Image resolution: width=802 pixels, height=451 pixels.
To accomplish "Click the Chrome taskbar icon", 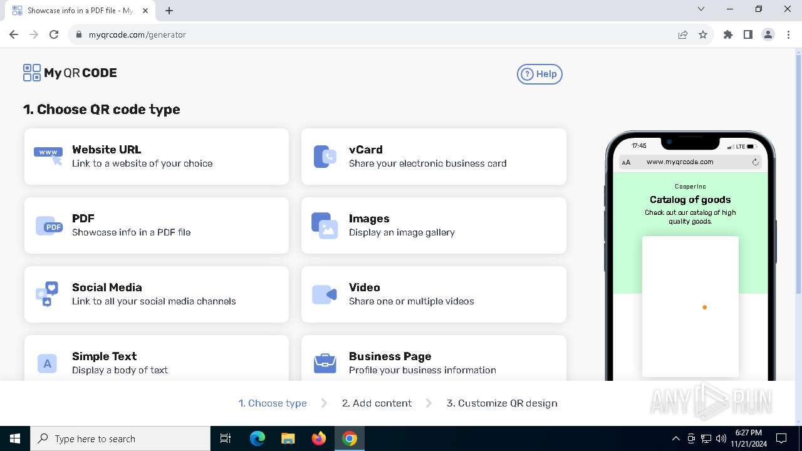I will 350,438.
